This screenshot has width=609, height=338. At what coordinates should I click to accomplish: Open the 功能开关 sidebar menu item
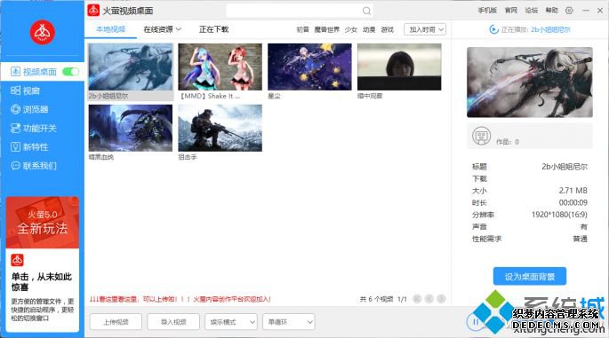point(42,128)
